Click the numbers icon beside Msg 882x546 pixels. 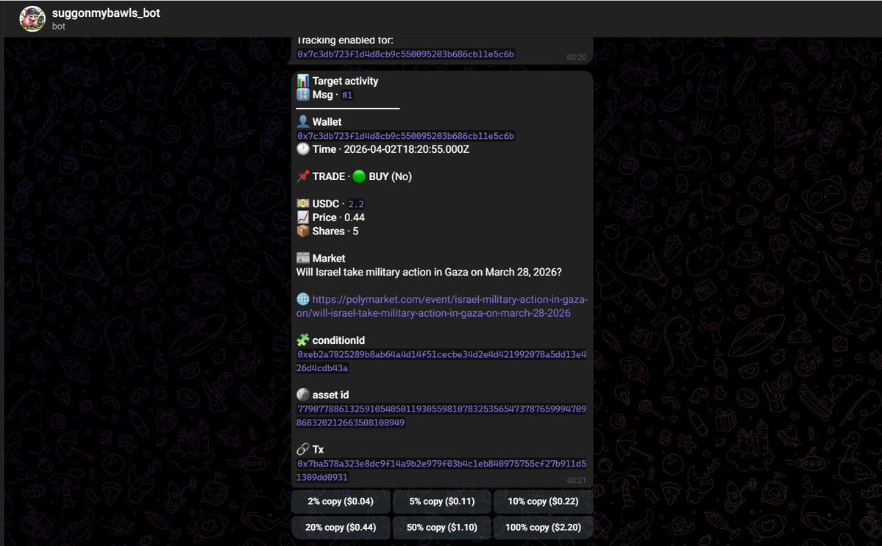tap(302, 94)
